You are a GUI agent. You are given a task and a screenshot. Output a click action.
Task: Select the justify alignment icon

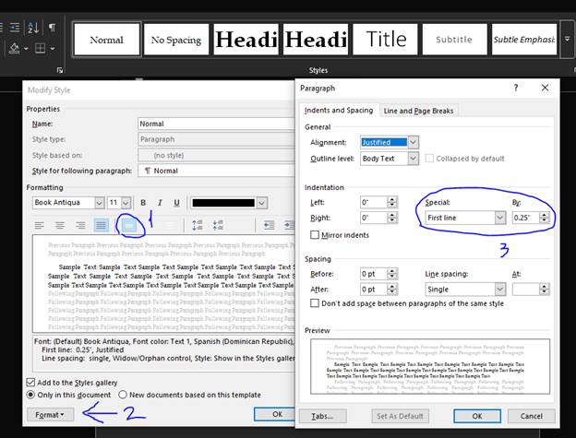(102, 225)
